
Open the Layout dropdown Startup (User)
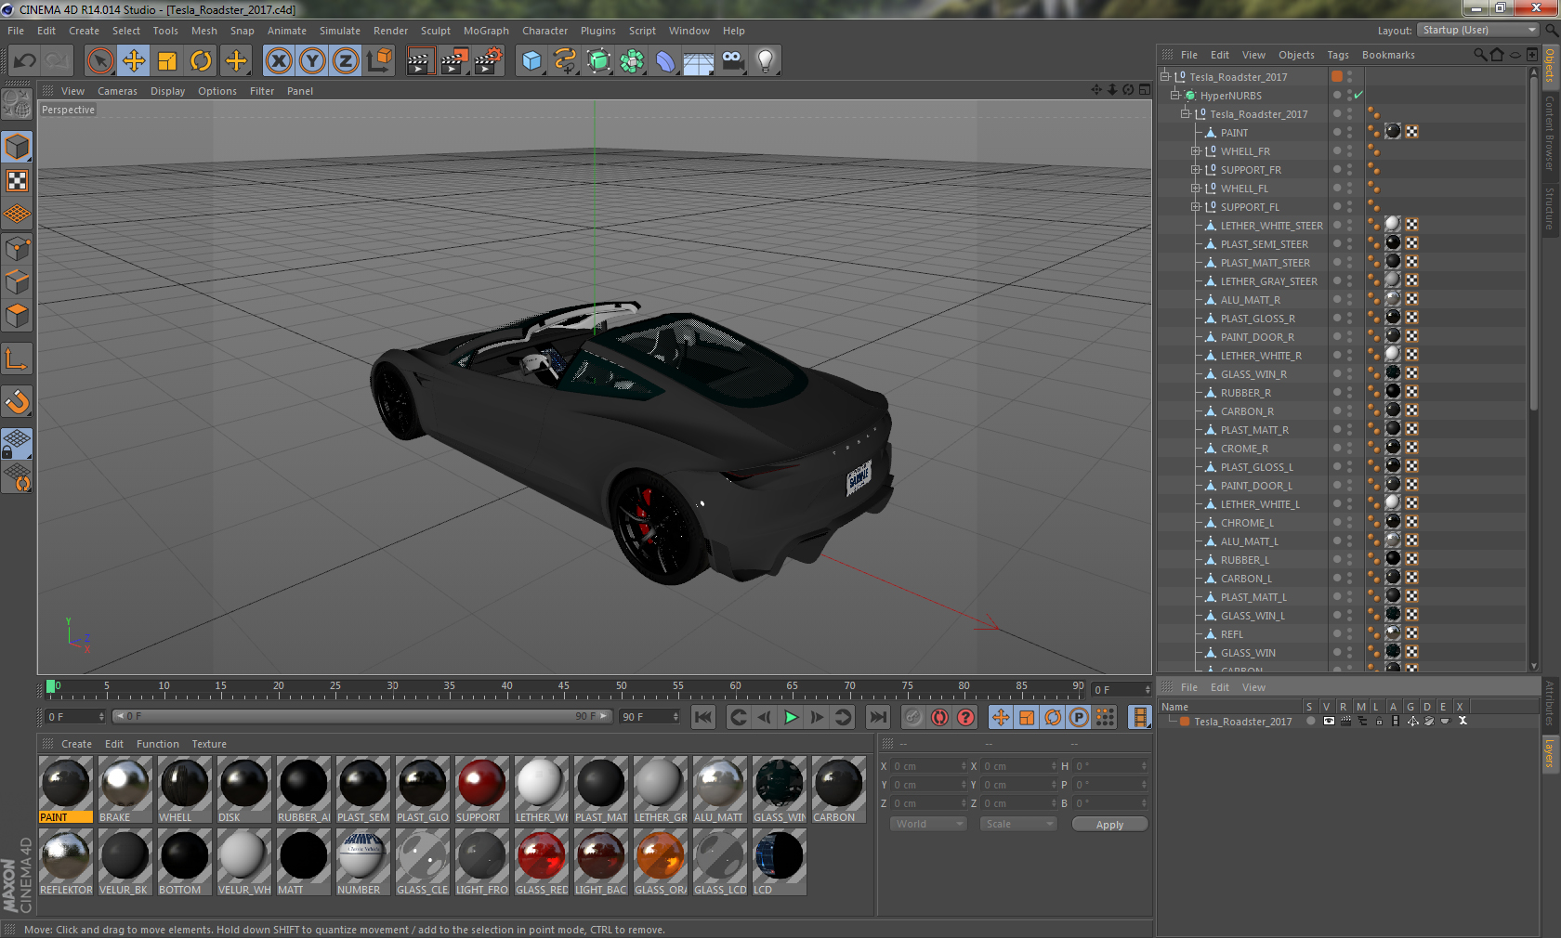coord(1478,30)
